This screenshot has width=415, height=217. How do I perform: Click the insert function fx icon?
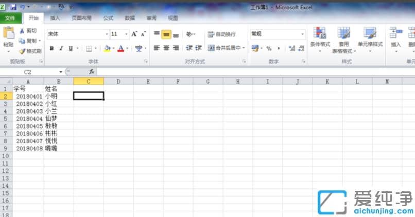pyautogui.click(x=92, y=72)
